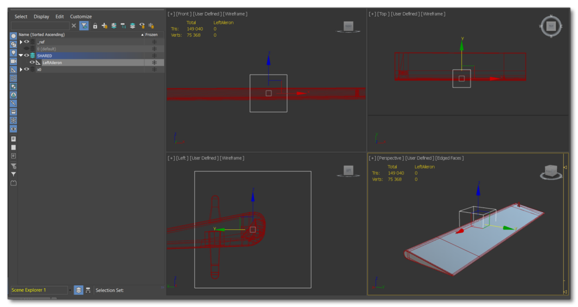
Task: Click the create new layer icon
Action: [x=104, y=26]
